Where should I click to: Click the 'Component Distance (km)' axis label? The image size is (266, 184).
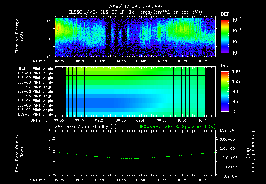click(x=251, y=153)
